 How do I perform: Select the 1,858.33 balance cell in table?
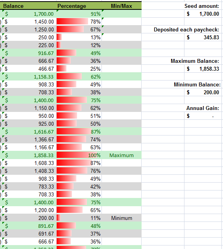pyautogui.click(x=29, y=155)
